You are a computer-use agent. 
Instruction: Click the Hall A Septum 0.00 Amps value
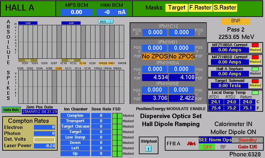(230, 74)
